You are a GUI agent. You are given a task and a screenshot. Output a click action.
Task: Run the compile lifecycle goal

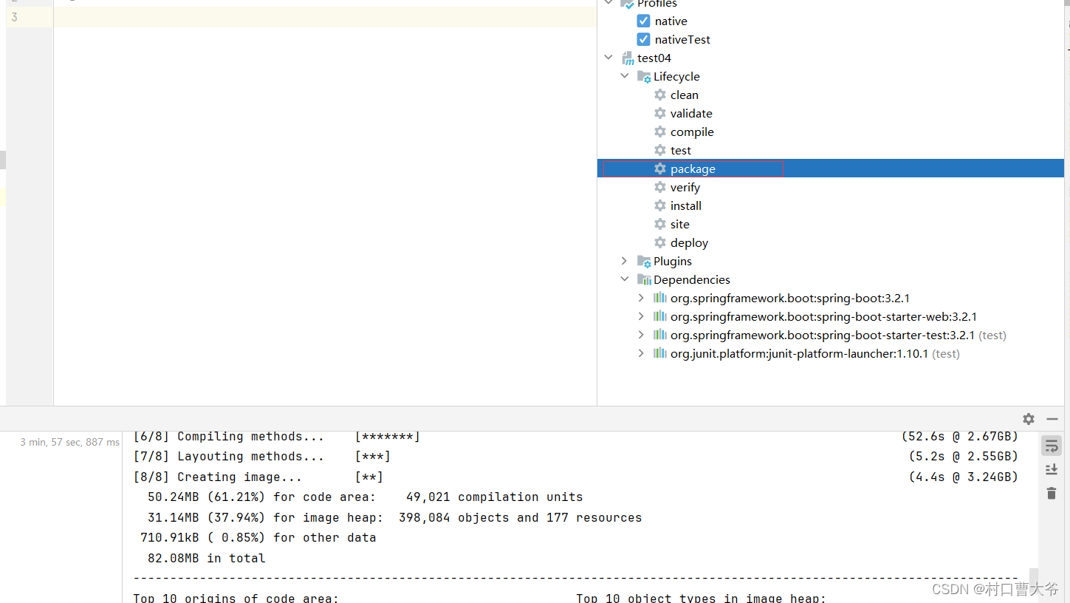[691, 132]
